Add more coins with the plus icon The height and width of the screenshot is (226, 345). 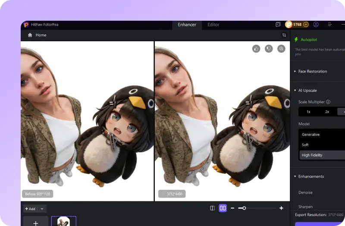pos(306,25)
